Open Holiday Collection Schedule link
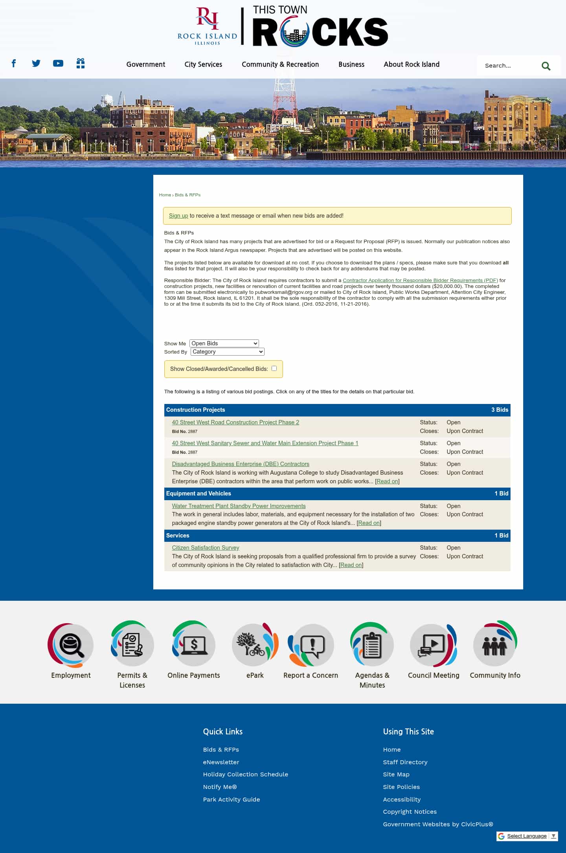 coord(246,774)
